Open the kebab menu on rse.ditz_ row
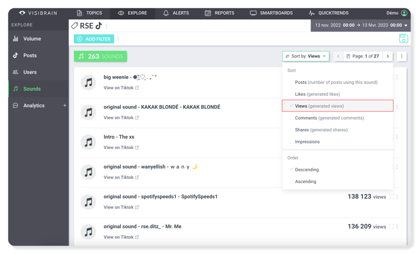The width and height of the screenshot is (419, 254). (x=397, y=226)
